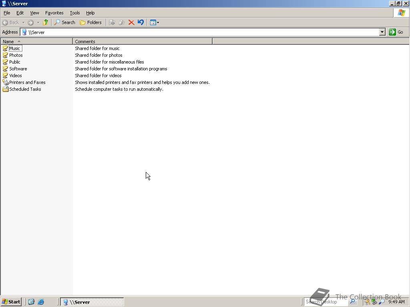Image resolution: width=410 pixels, height=307 pixels.
Task: Select the Public shared folder icon
Action: (5, 62)
